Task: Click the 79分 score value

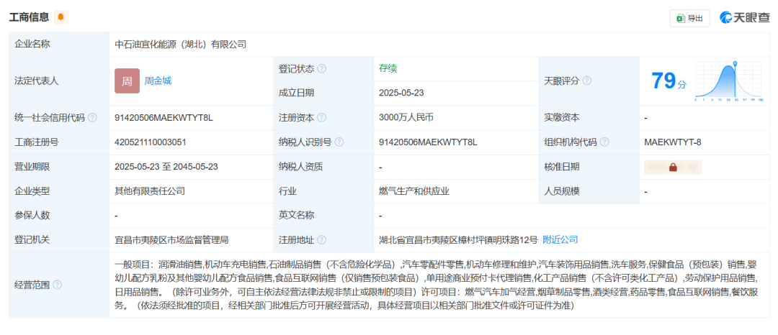Action: pos(669,81)
